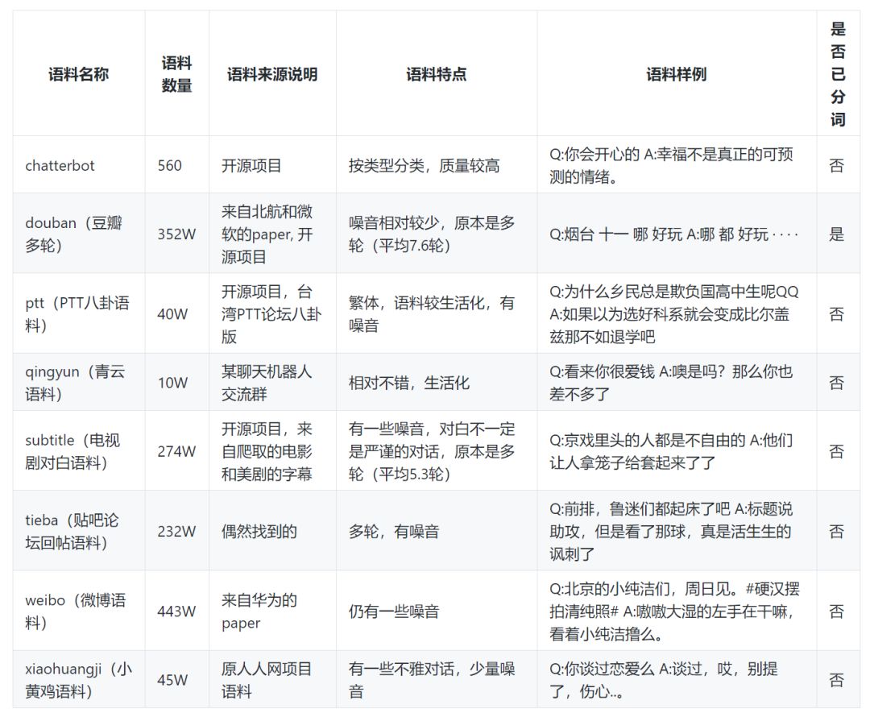Screen dimensions: 870x713
Task: Select the 352W quantity cell
Action: [x=176, y=234]
